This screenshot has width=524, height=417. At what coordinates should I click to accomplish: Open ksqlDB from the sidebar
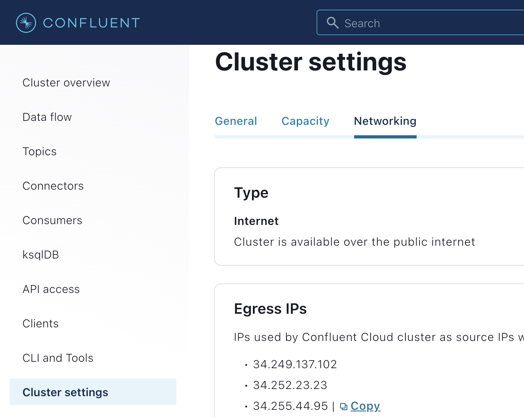click(x=41, y=255)
